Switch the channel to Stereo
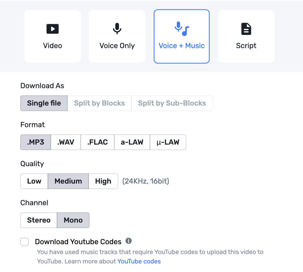Image resolution: width=303 pixels, height=272 pixels. coord(39,220)
